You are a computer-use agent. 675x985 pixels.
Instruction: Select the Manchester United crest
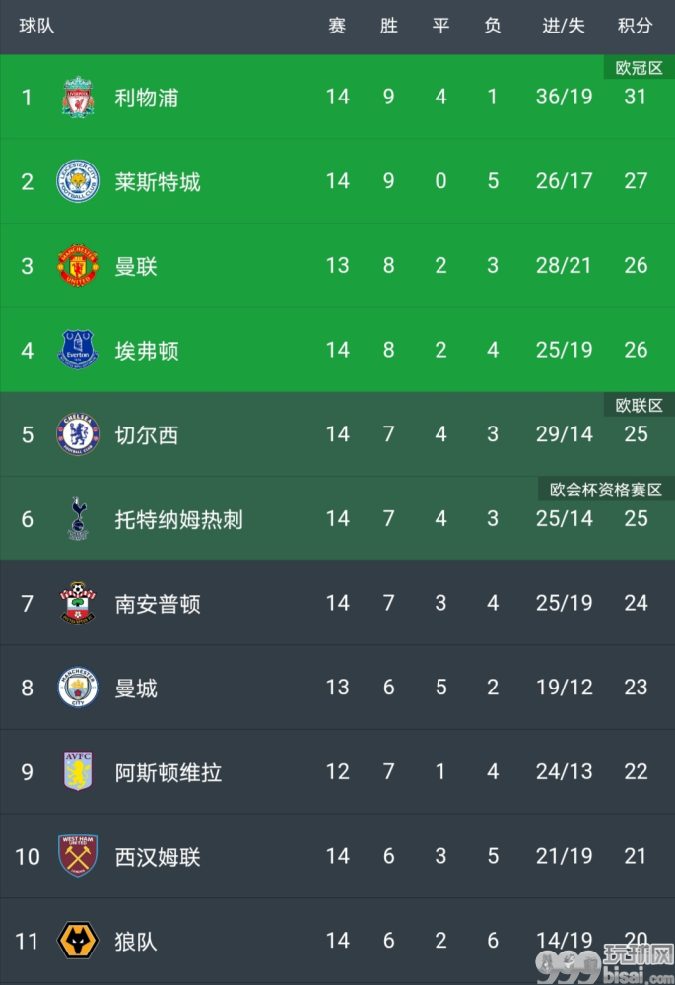[x=78, y=266]
